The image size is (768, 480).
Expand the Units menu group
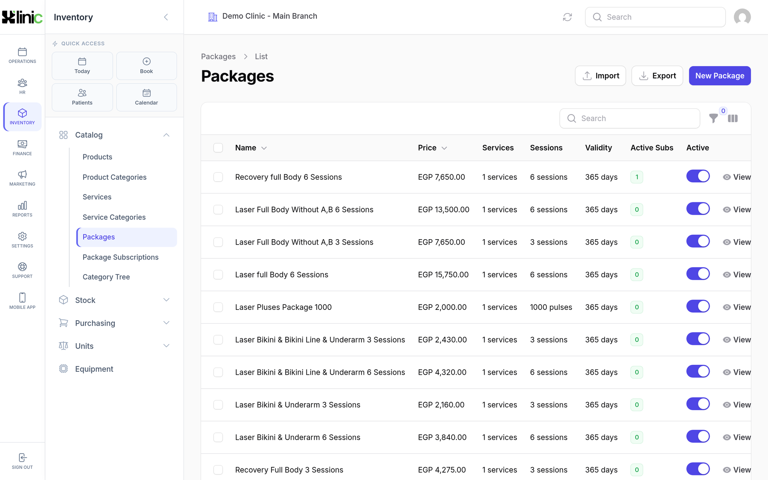[x=114, y=346]
